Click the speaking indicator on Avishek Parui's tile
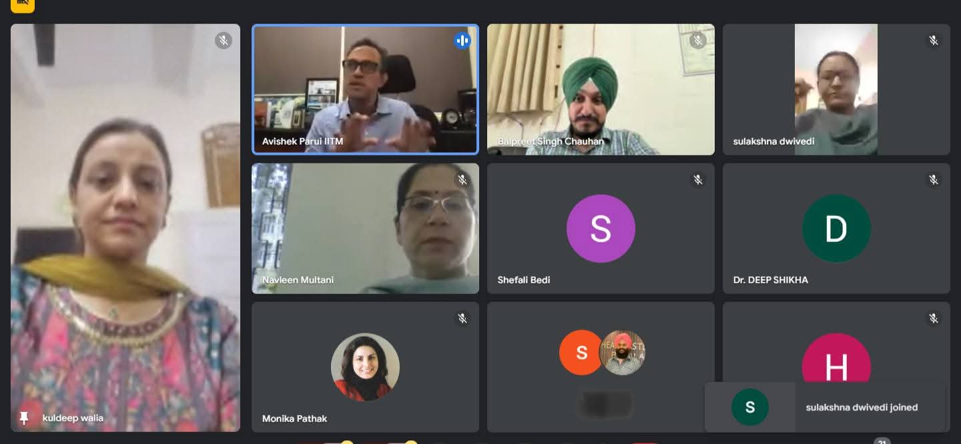 pyautogui.click(x=462, y=41)
